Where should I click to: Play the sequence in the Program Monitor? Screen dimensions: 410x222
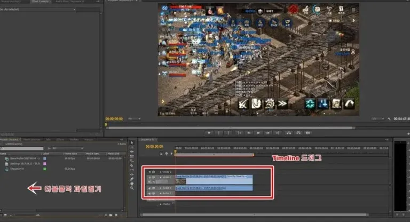[258, 133]
